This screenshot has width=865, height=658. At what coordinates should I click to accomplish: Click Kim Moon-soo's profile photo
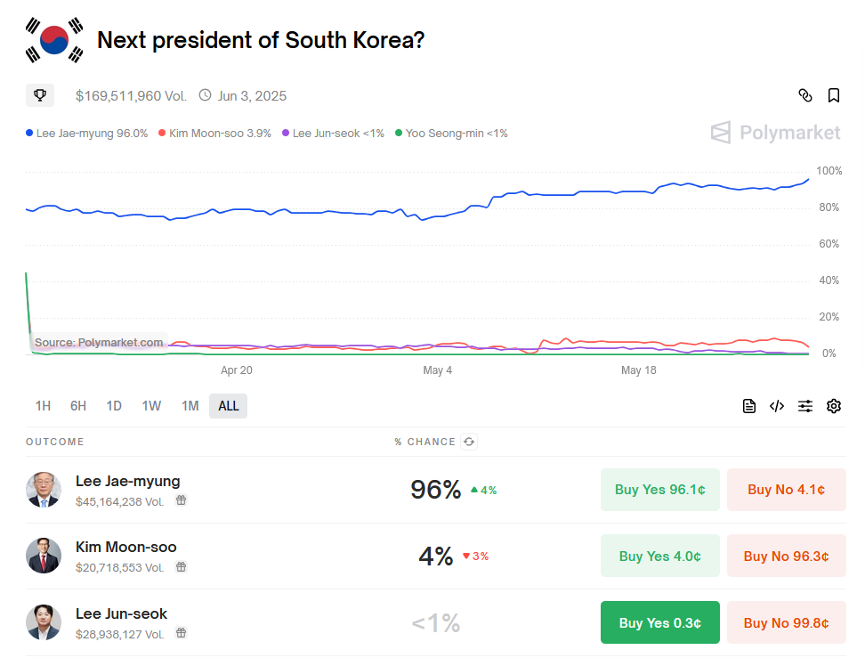click(x=44, y=556)
